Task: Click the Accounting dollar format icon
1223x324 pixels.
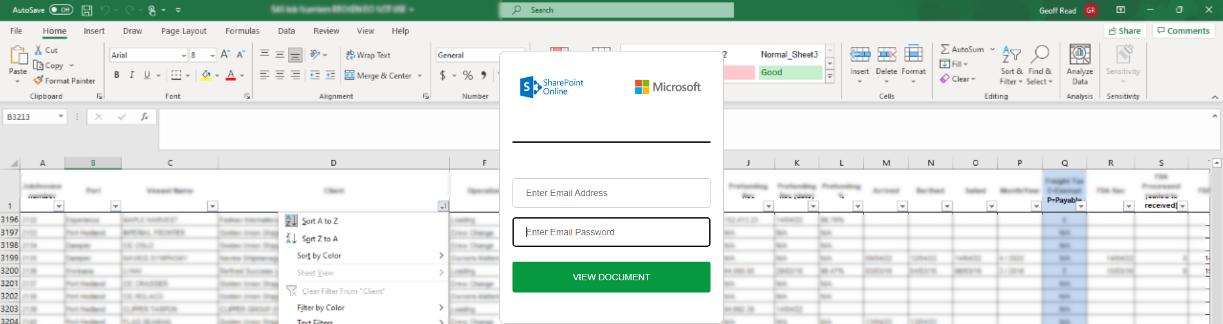Action: click(x=442, y=75)
